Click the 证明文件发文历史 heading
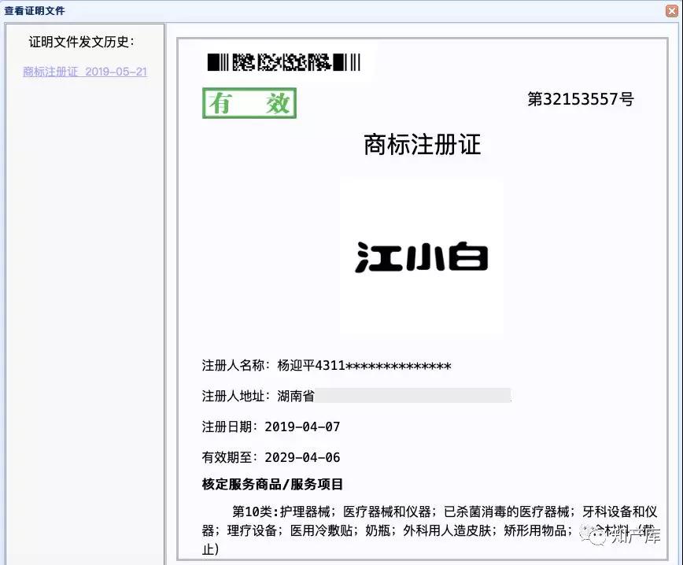 click(x=82, y=42)
